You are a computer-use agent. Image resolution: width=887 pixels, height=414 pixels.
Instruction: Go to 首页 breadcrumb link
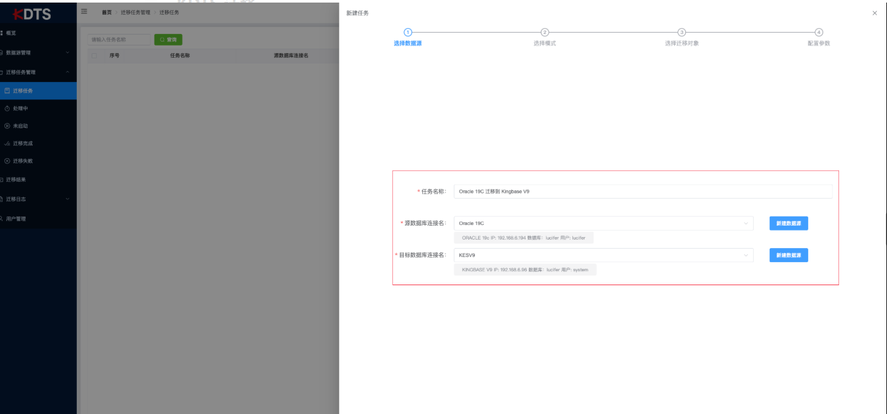coord(106,12)
